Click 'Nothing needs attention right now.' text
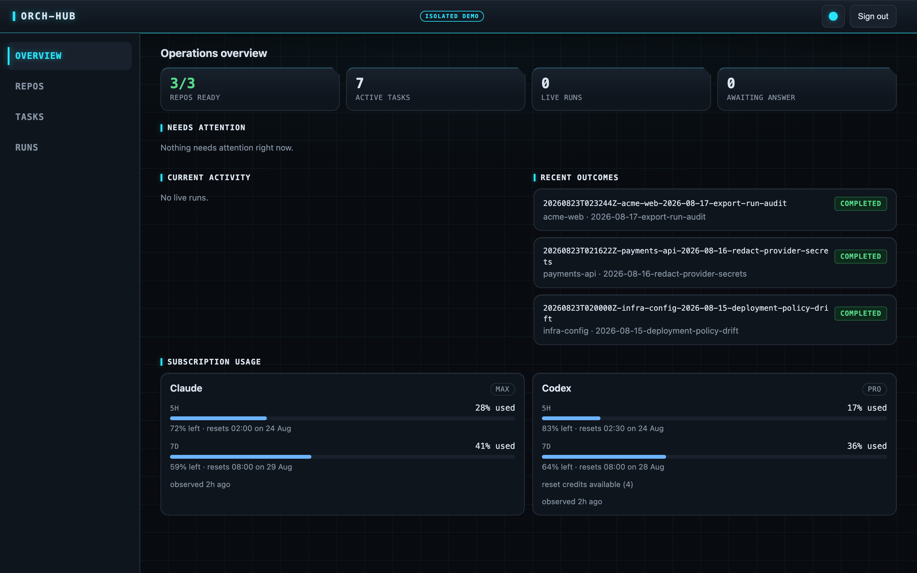Image resolution: width=917 pixels, height=573 pixels. pos(227,148)
